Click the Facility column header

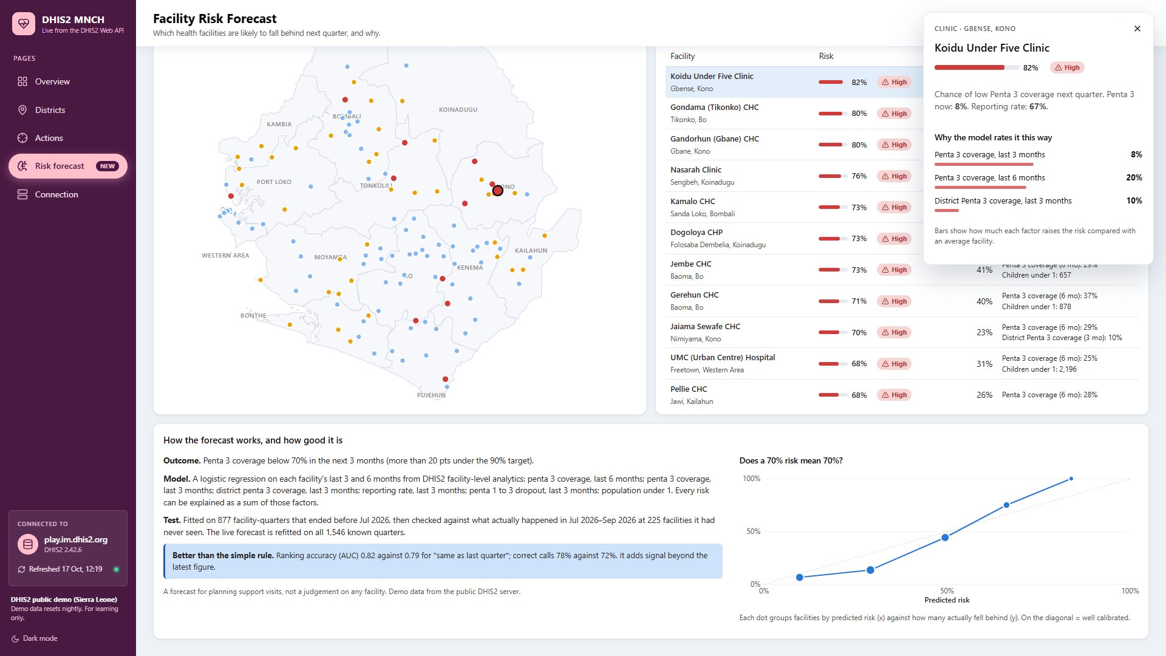coord(683,56)
